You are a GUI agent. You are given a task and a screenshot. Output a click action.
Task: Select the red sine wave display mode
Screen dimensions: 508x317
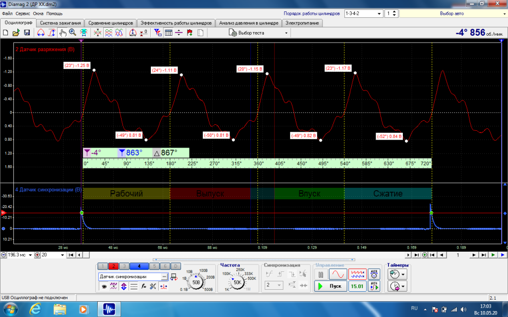click(338, 274)
